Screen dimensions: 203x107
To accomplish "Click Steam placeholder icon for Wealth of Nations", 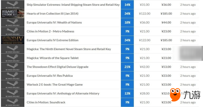I will [x=12, y=23].
